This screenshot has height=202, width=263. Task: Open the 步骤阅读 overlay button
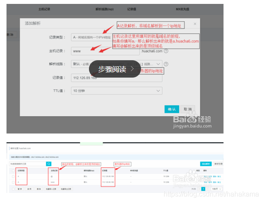point(115,69)
